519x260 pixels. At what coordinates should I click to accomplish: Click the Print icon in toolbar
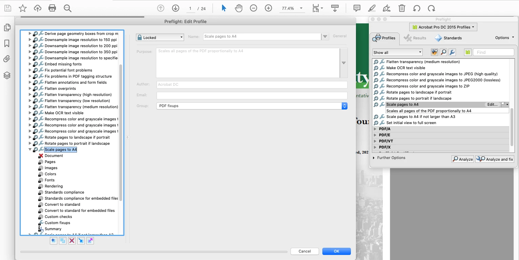pyautogui.click(x=52, y=8)
